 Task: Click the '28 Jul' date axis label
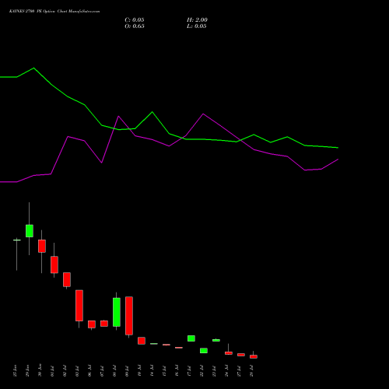pos(251,371)
